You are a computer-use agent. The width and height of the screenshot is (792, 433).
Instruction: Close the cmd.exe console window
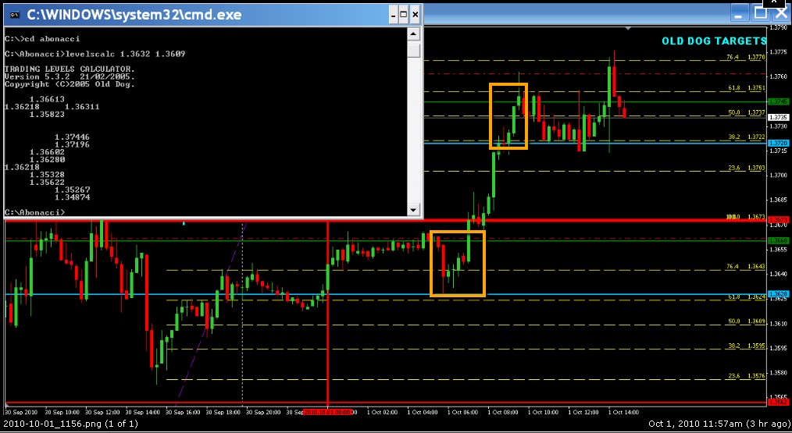(x=416, y=15)
